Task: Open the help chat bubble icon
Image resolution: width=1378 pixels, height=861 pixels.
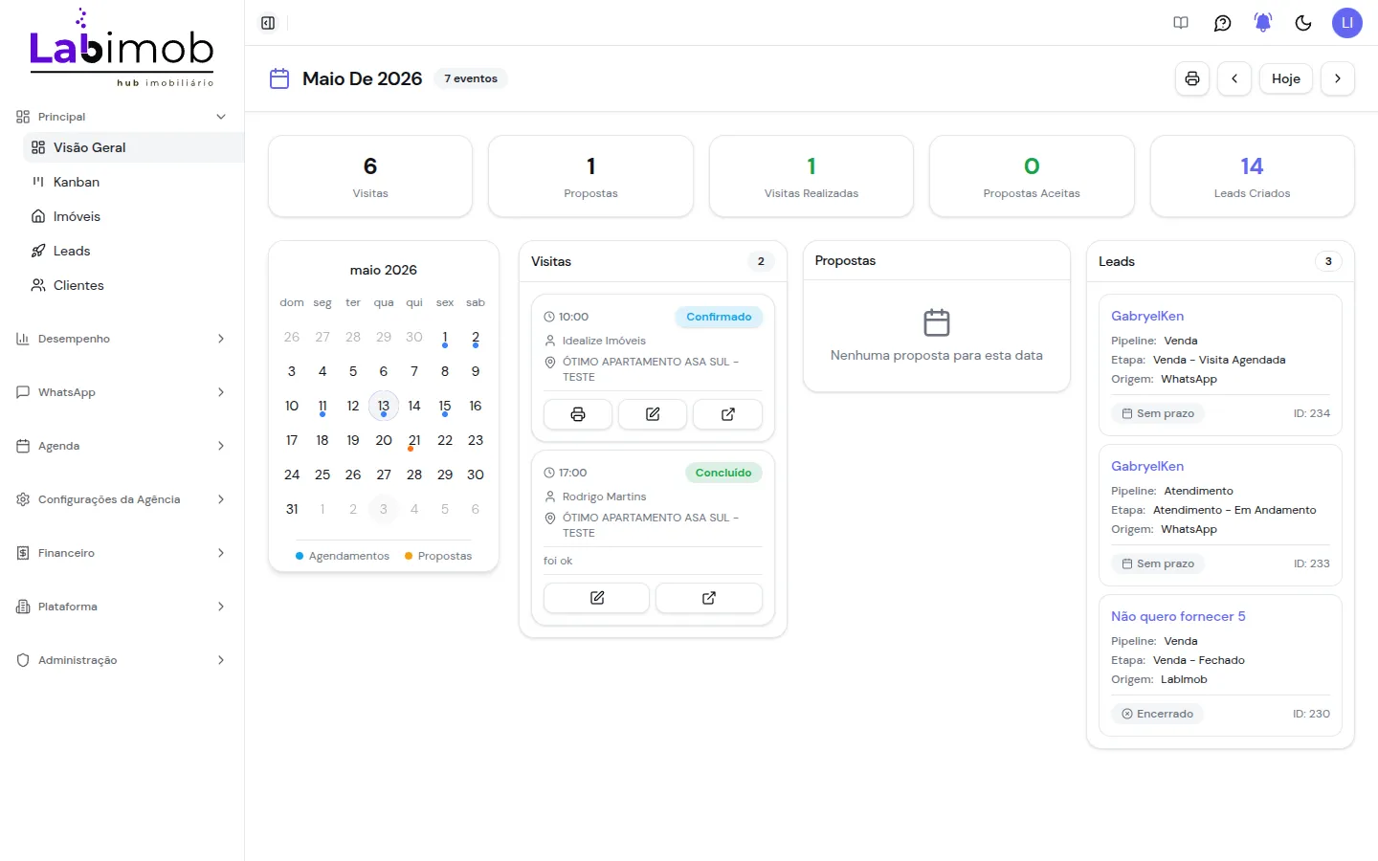Action: [1222, 23]
